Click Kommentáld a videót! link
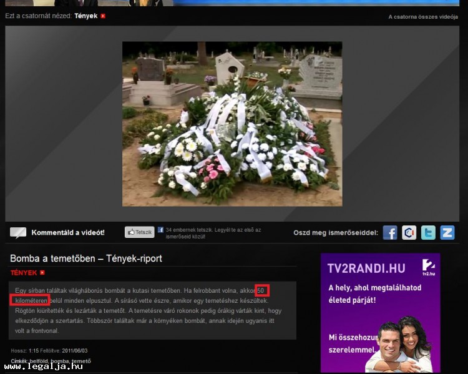Image resolution: width=468 pixels, height=374 pixels. (x=68, y=233)
